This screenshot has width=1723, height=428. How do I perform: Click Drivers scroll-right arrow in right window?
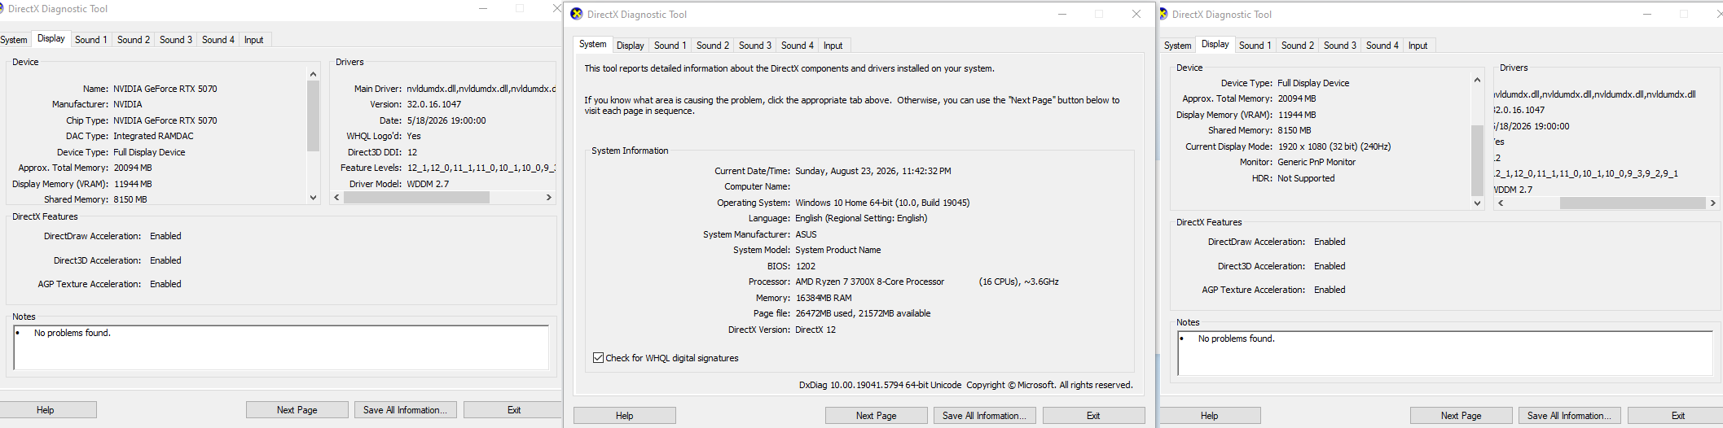click(1712, 203)
